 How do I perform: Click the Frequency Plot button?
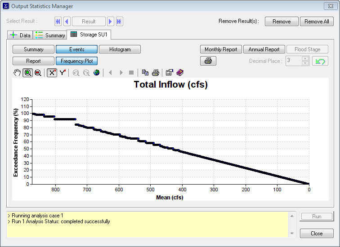point(76,61)
